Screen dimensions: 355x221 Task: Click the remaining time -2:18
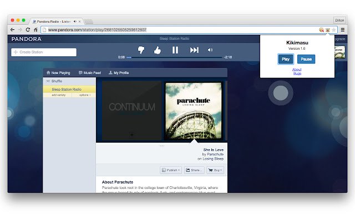(x=228, y=57)
